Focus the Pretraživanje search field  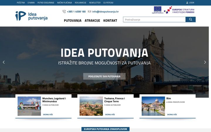[154, 19]
